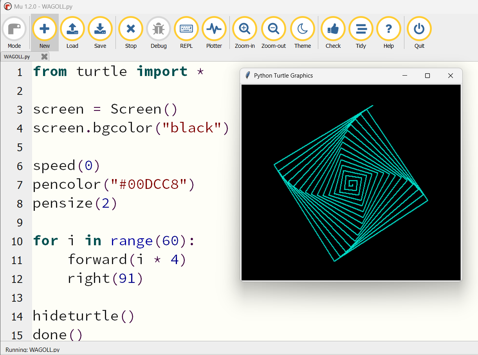Open the Mode selector
The height and width of the screenshot is (355, 478).
coord(14,33)
